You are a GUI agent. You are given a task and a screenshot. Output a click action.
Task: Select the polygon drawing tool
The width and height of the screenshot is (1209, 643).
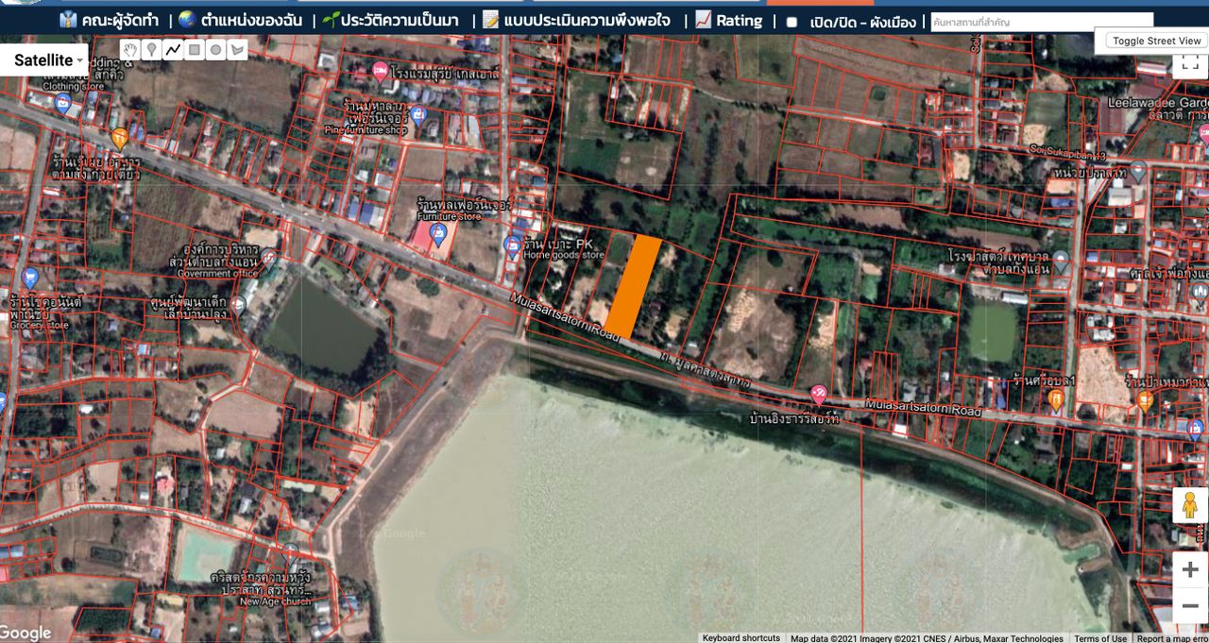(237, 50)
